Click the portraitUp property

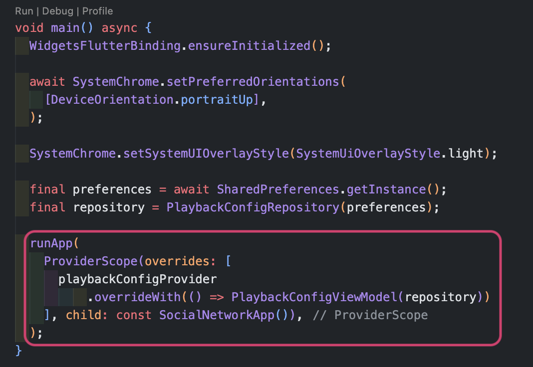217,100
